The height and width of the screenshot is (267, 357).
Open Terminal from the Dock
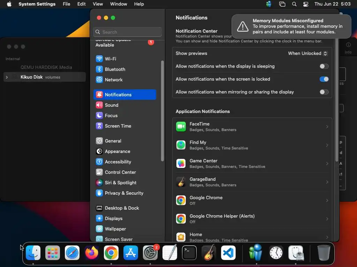(189, 253)
